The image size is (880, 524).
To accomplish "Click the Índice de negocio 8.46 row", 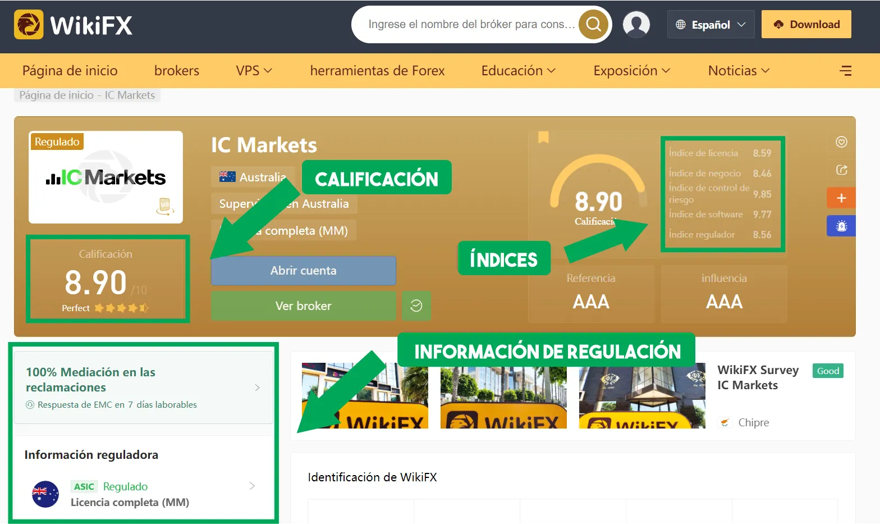I will pyautogui.click(x=720, y=174).
